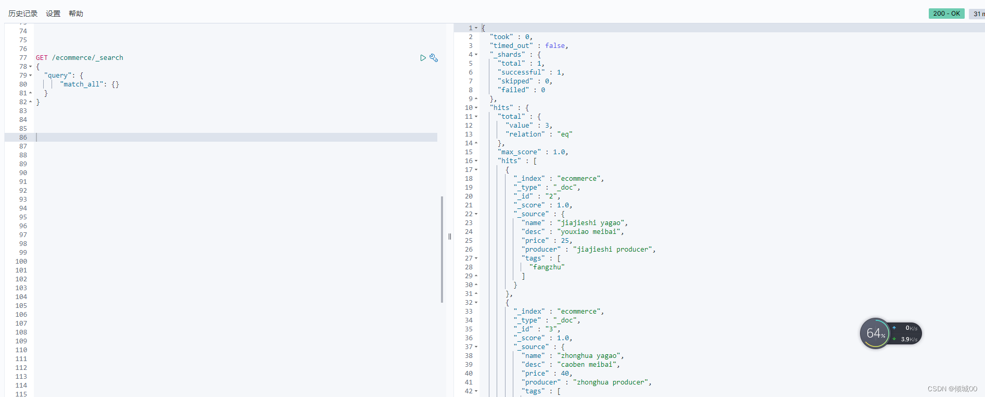
Task: Collapse the _shards block at line 4
Action: (x=476, y=55)
